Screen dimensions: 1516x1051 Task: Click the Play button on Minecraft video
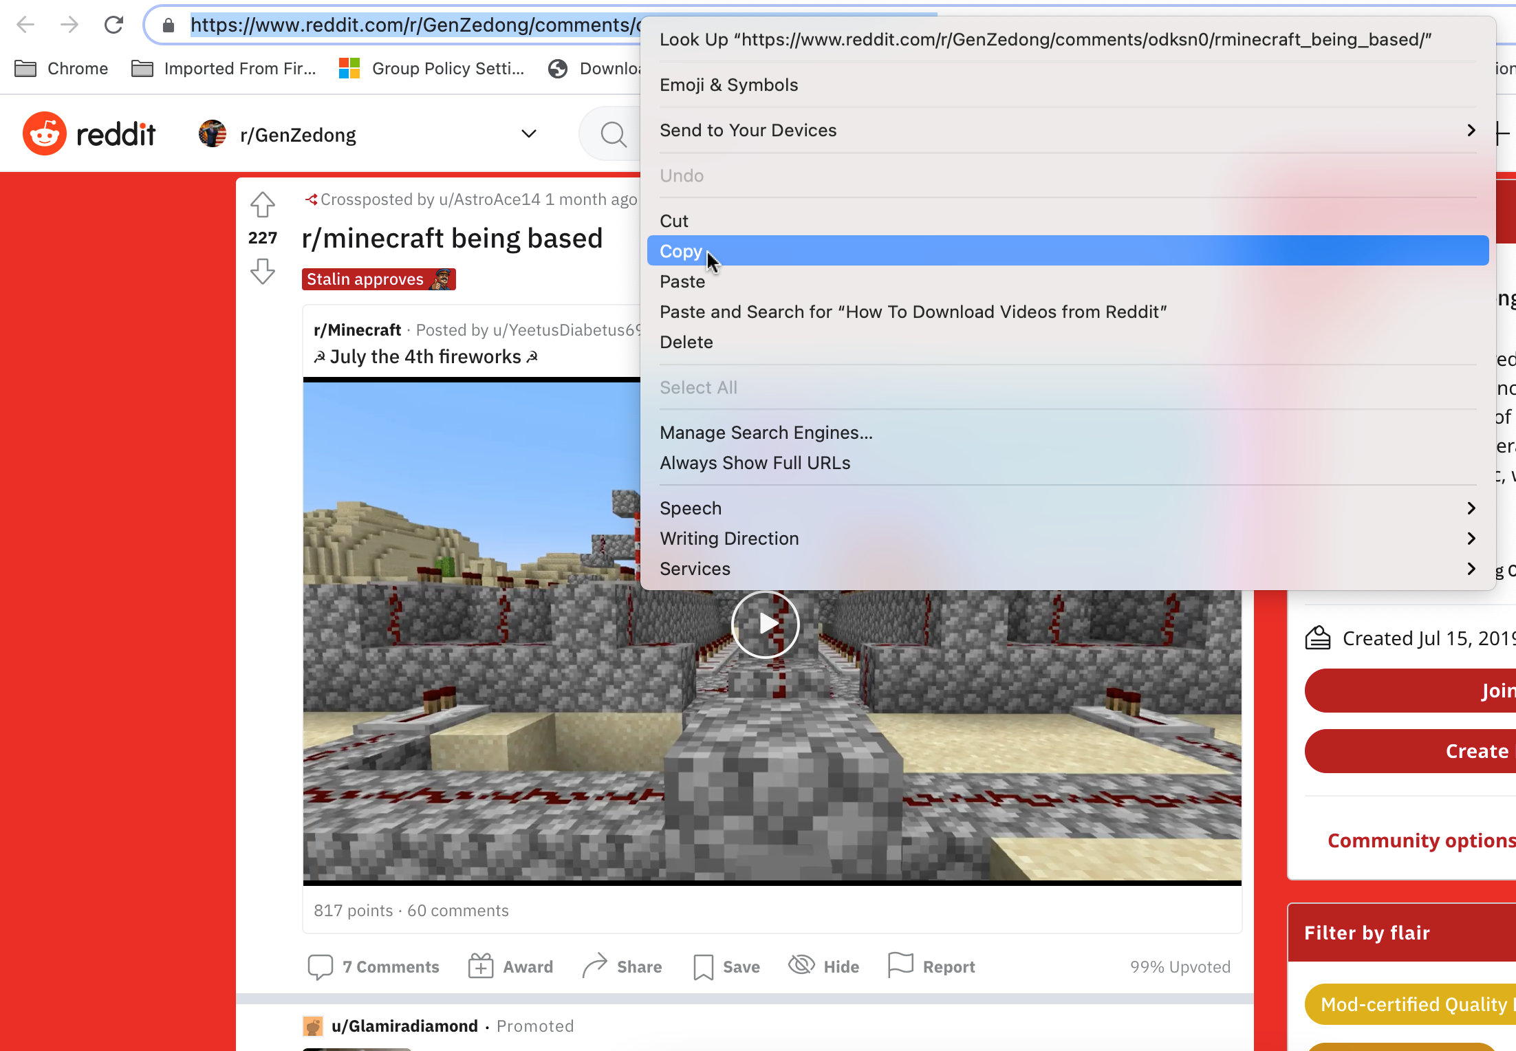pos(767,625)
